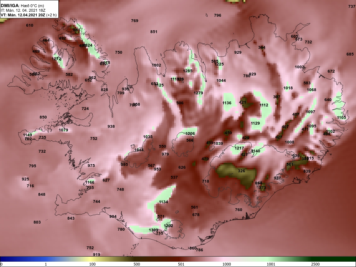Select the map value 769
This screenshot has width=356, height=267.
coord(135,21)
